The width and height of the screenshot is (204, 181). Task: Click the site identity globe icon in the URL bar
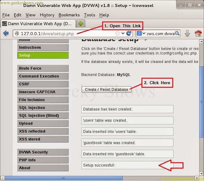click(x=17, y=34)
